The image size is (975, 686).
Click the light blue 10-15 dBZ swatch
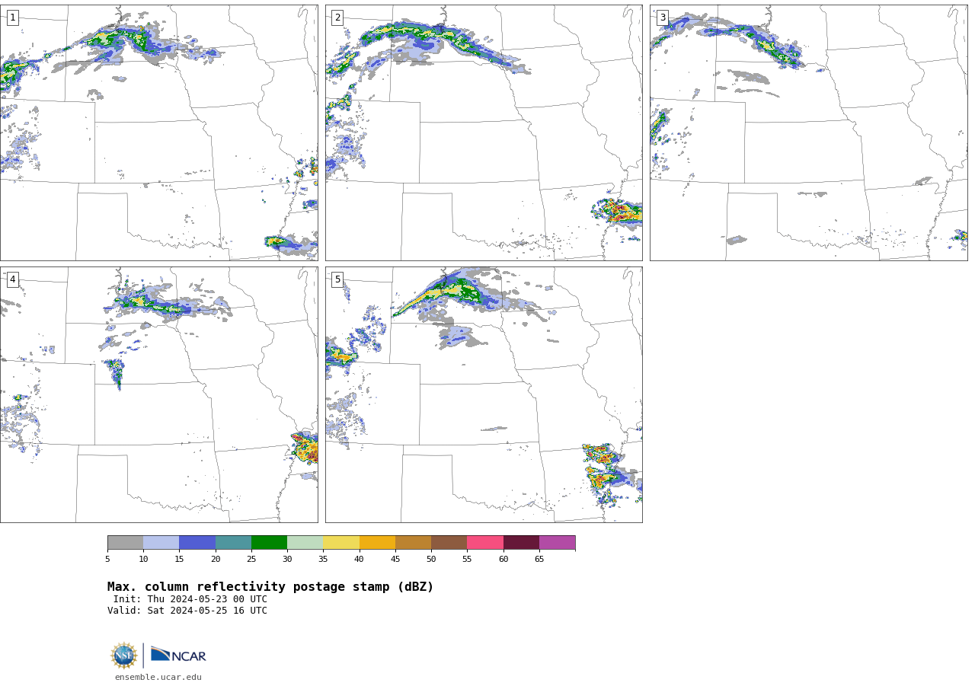point(161,542)
